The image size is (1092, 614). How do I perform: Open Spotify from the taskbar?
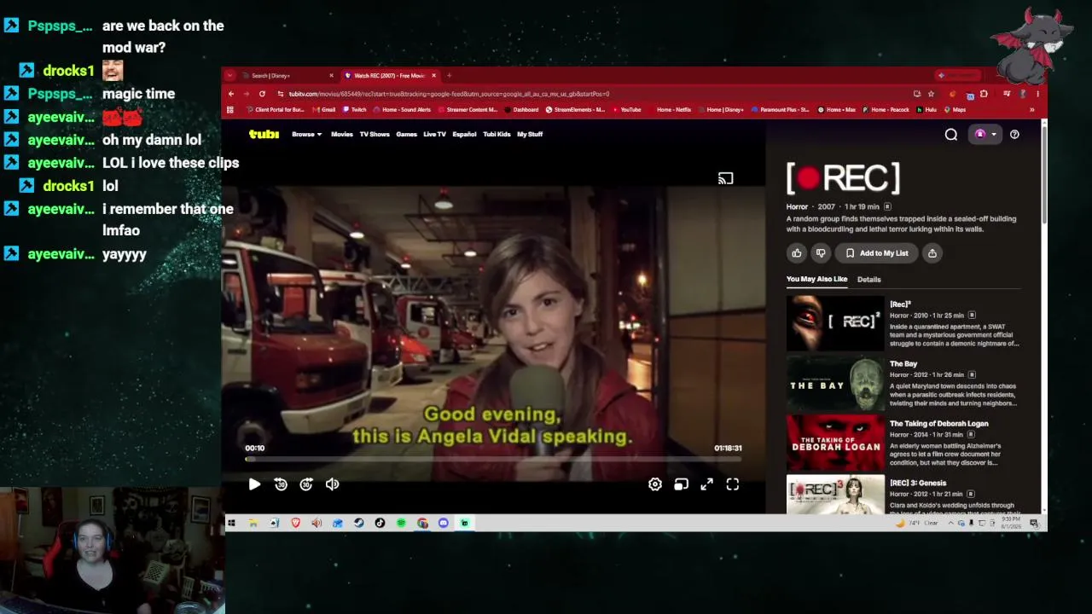tap(401, 523)
